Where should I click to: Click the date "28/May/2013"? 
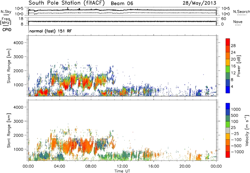coord(199,3)
